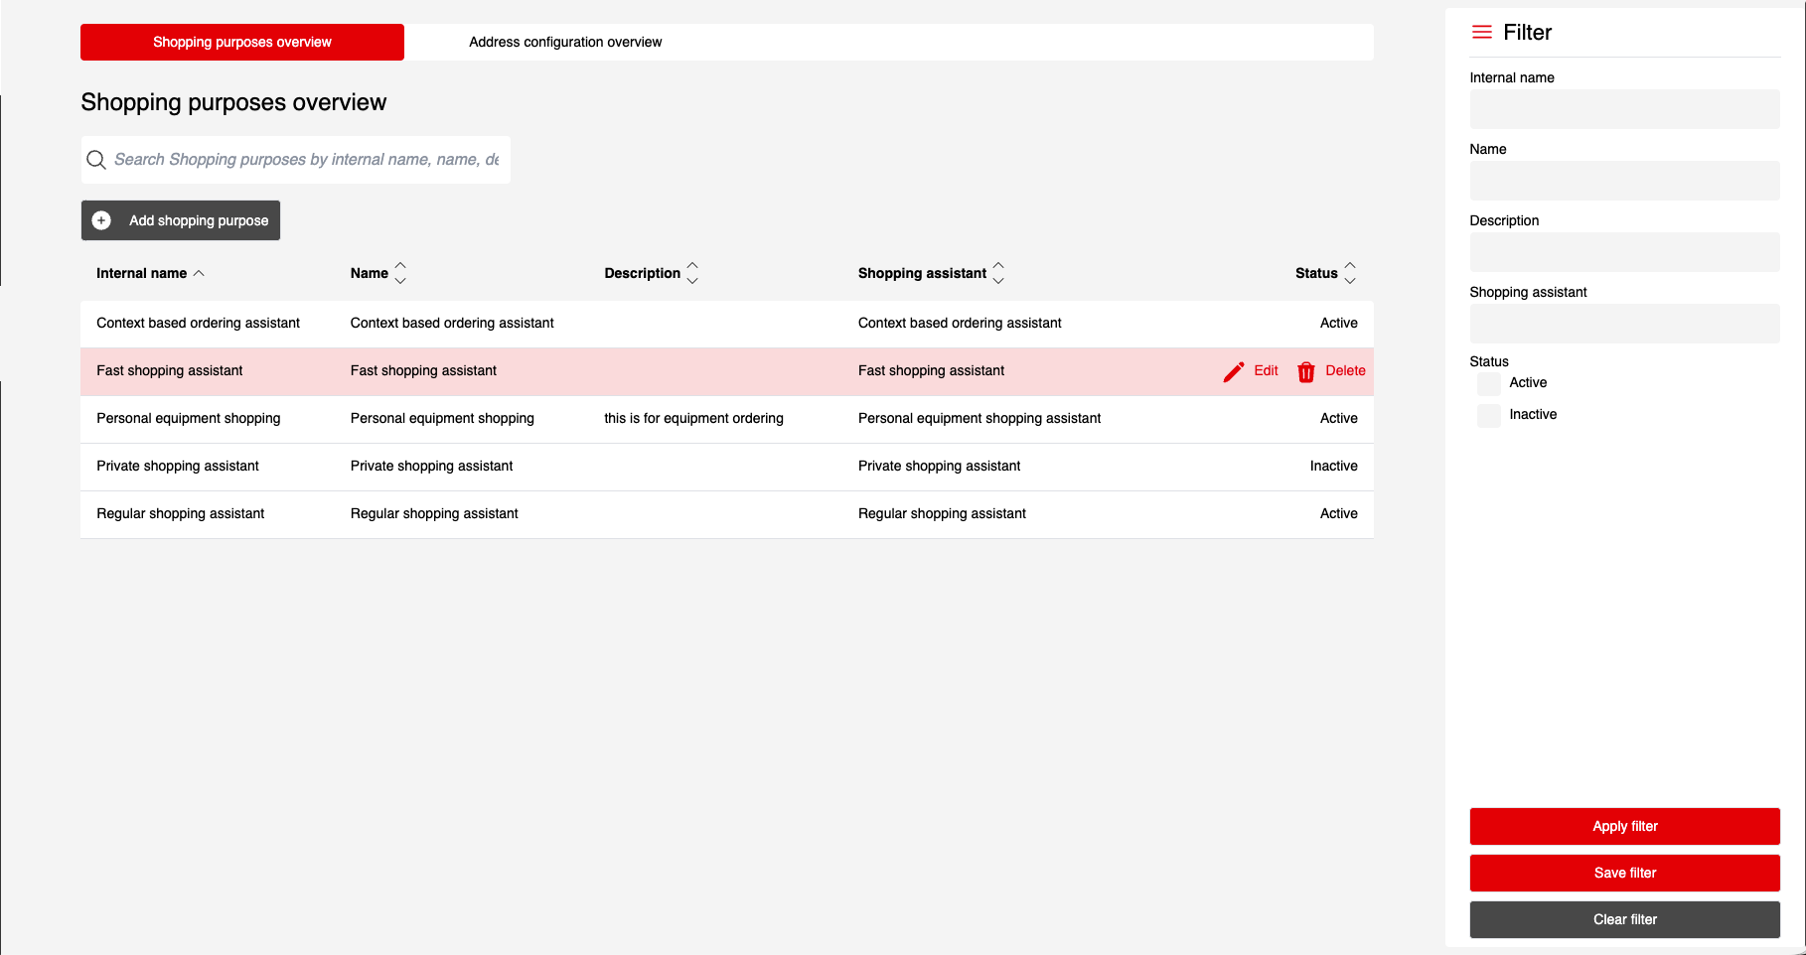Image resolution: width=1806 pixels, height=955 pixels.
Task: Toggle sort order on Name column
Action: click(x=400, y=273)
